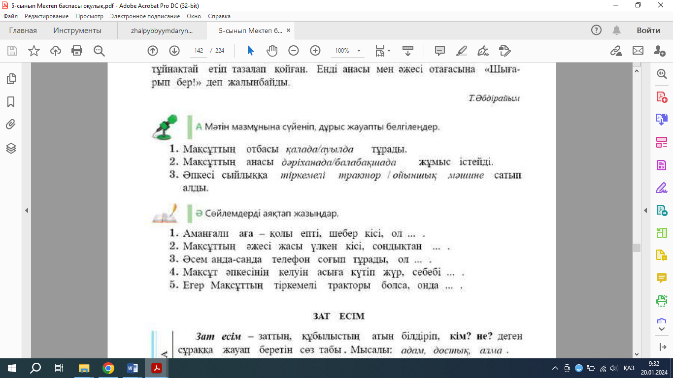Open the red Create PDF tool

662,96
